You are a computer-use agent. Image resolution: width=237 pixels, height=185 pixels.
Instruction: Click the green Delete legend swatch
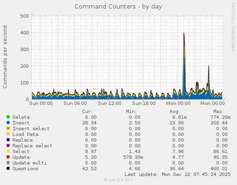(x=8, y=117)
